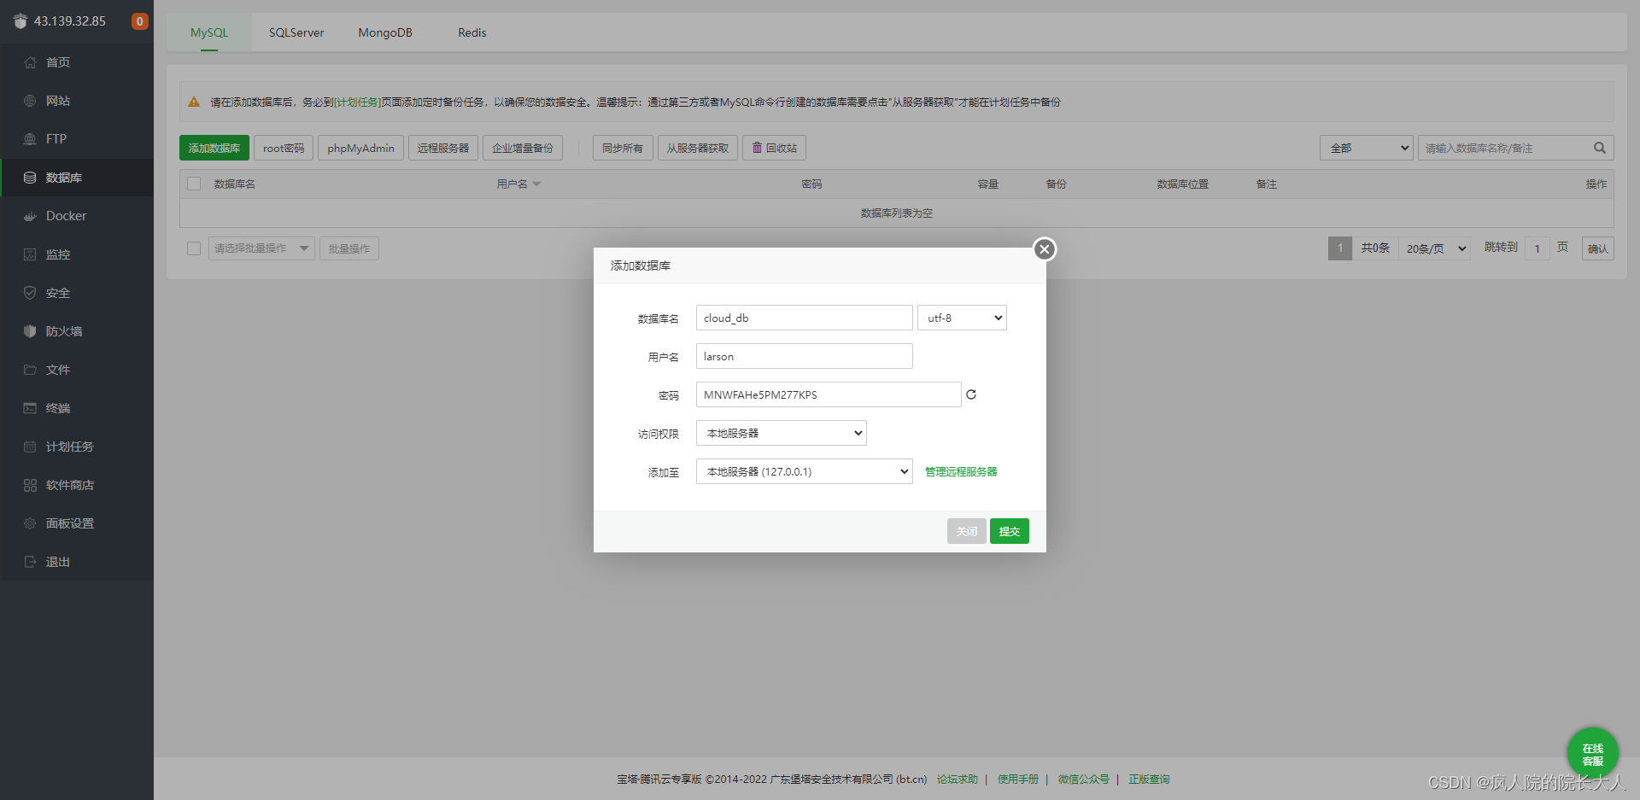Open the 20条/页 page size dropdown

pos(1433,248)
